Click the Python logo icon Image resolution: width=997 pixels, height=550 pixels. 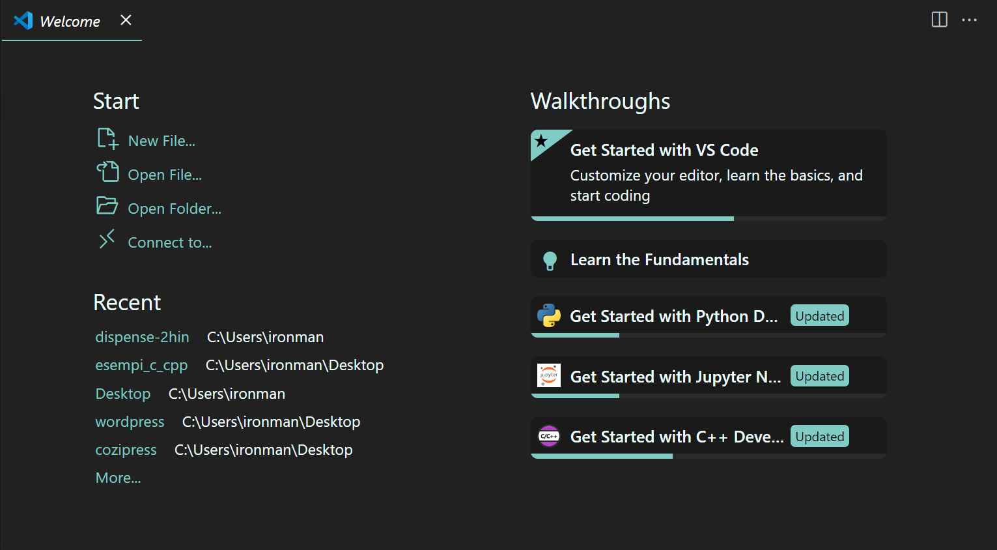tap(549, 316)
